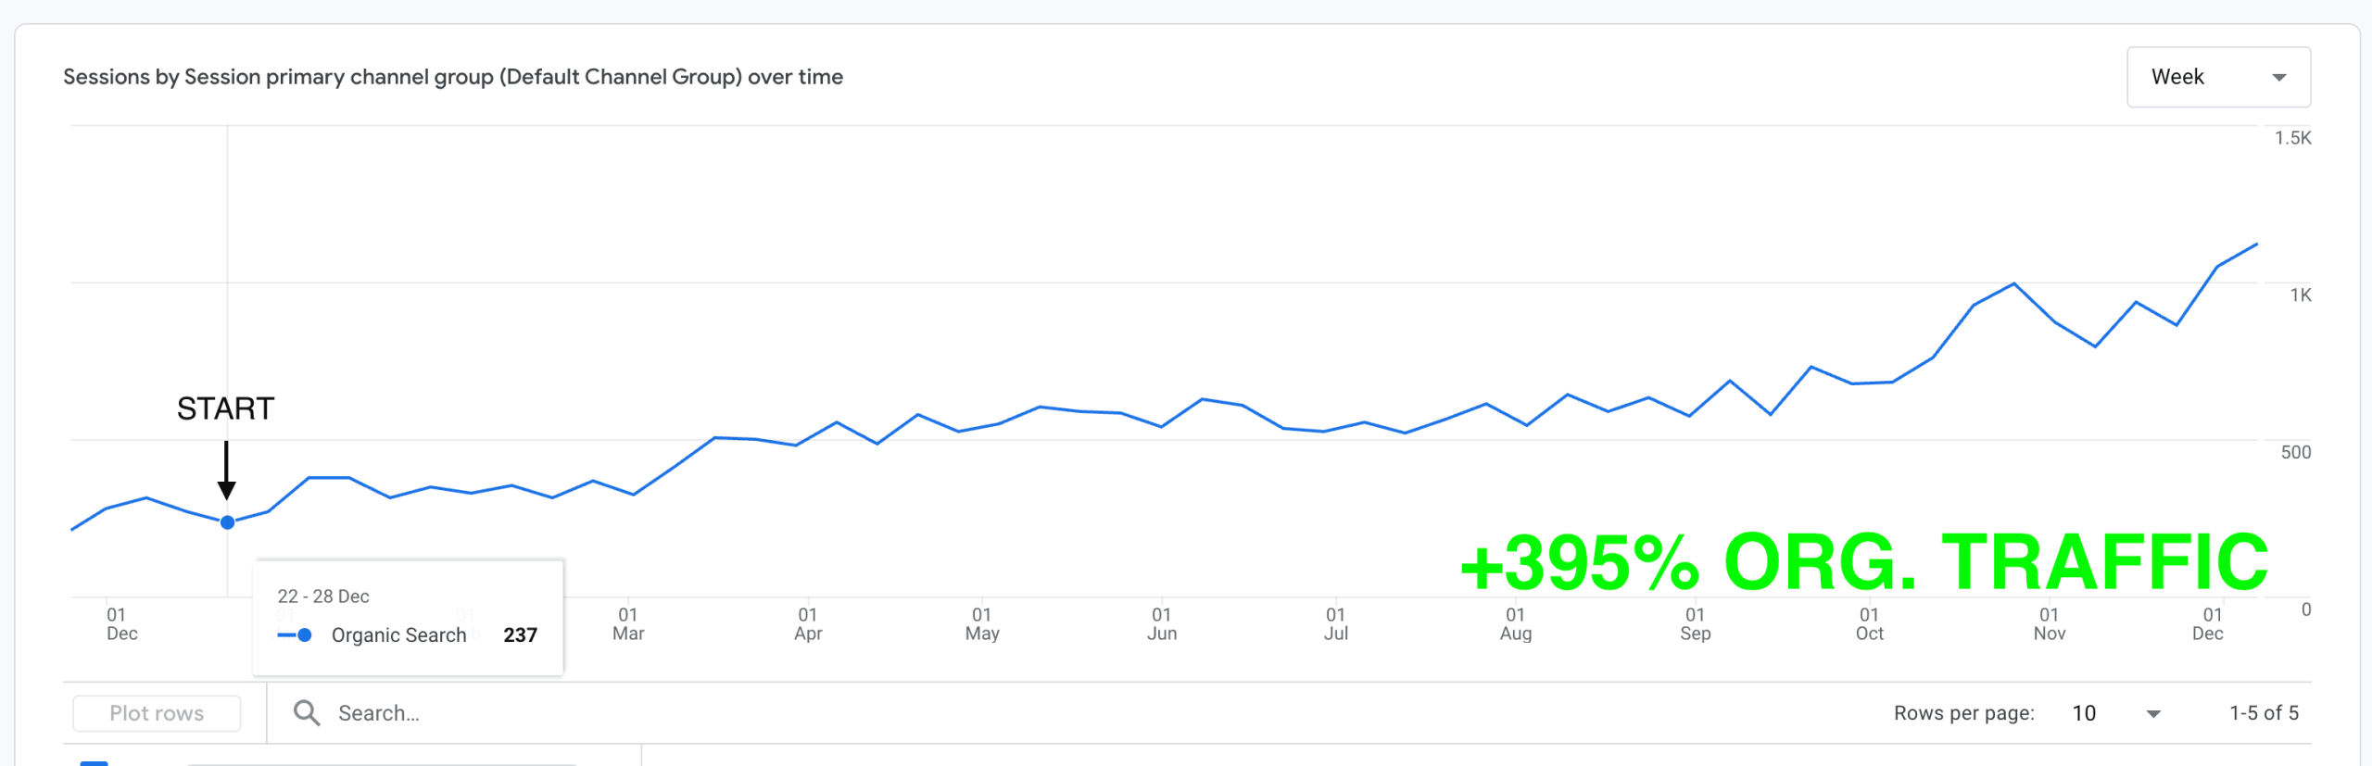Click the 01 Jun axis label

tap(1161, 623)
